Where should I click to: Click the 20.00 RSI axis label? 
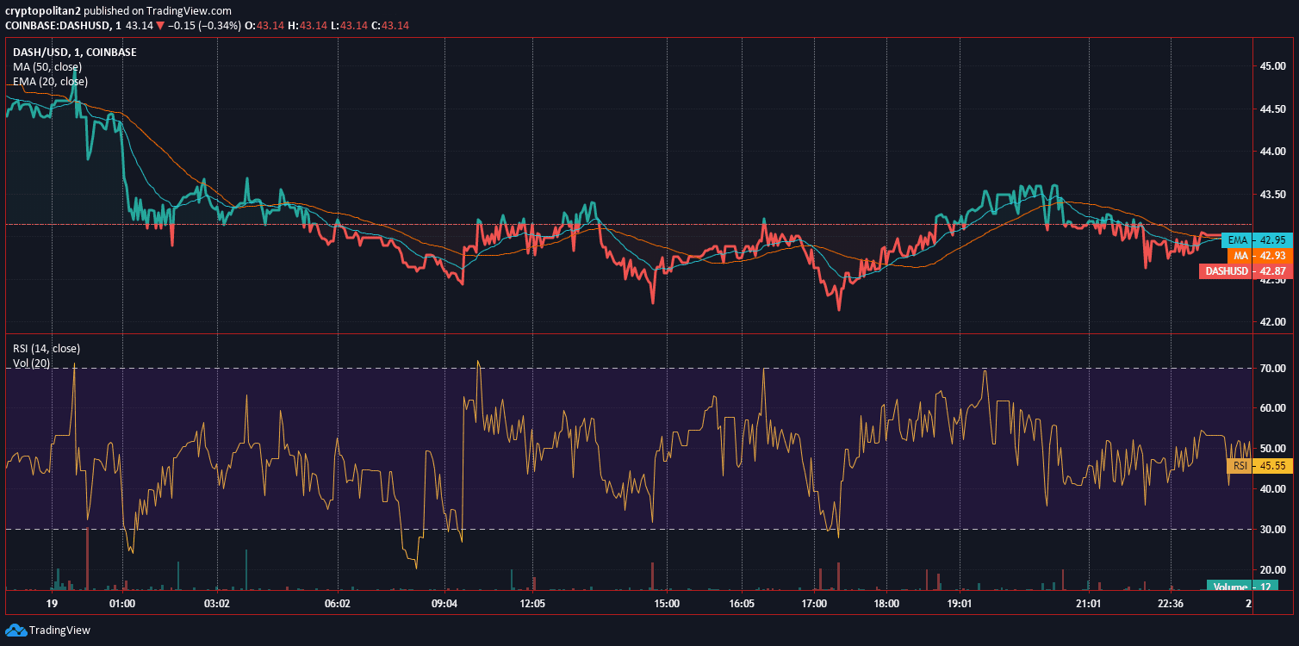pyautogui.click(x=1273, y=570)
